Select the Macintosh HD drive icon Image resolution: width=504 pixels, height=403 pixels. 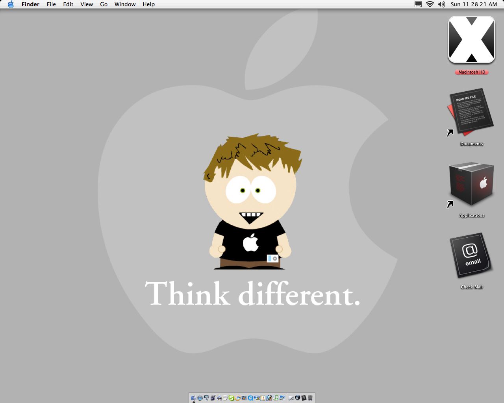471,39
